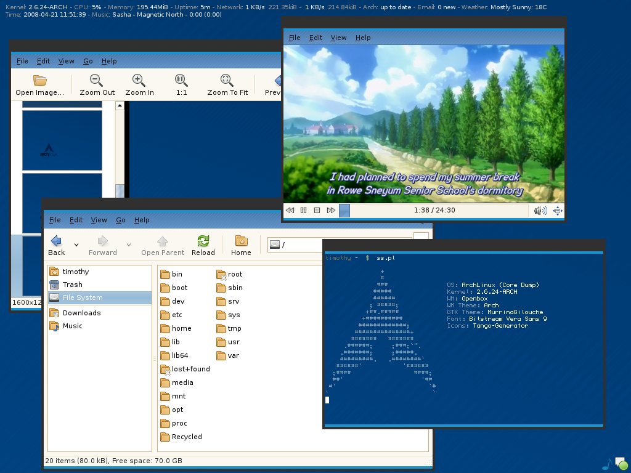Open the root folder
Image resolution: width=631 pixels, height=473 pixels.
tap(229, 274)
